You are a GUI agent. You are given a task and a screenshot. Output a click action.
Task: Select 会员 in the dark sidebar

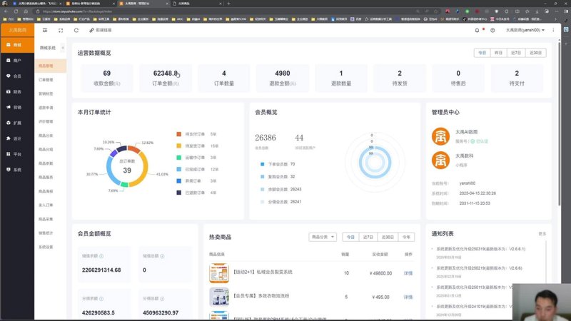(17, 76)
